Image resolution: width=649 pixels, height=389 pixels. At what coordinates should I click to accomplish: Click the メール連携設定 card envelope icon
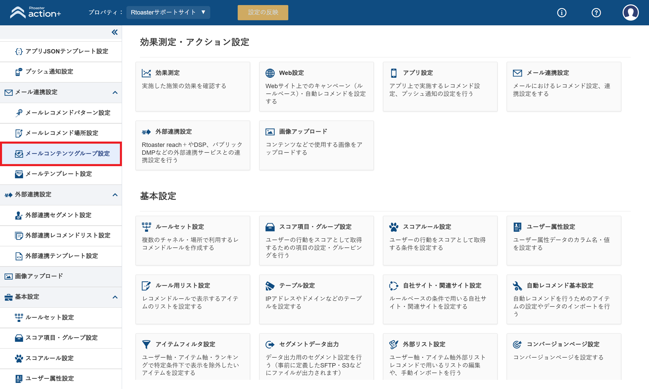coord(517,73)
